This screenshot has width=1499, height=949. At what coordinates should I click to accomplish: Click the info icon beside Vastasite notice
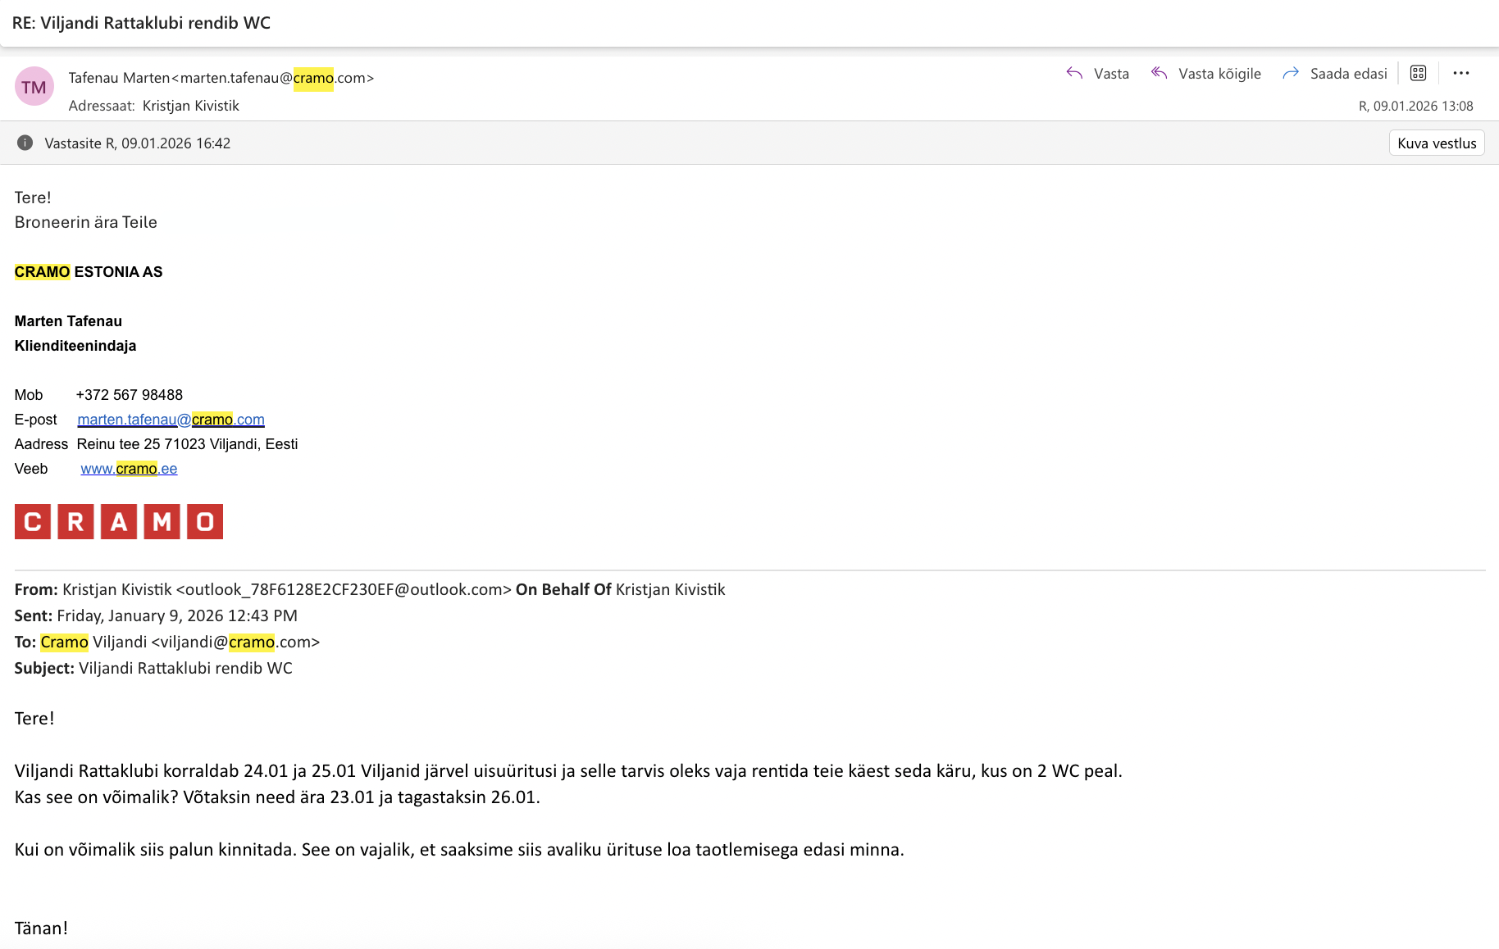[x=25, y=143]
